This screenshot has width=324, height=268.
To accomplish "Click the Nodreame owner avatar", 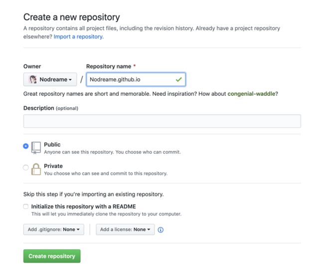I will tap(32, 79).
